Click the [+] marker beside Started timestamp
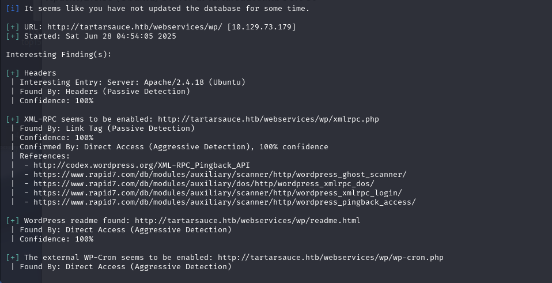Viewport: 552px width, 283px height. tap(13, 36)
